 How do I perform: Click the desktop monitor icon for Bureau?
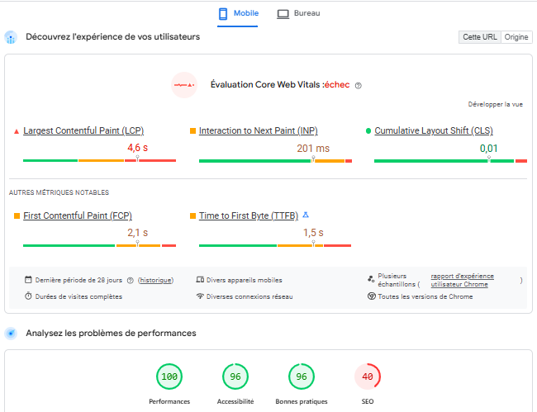283,14
